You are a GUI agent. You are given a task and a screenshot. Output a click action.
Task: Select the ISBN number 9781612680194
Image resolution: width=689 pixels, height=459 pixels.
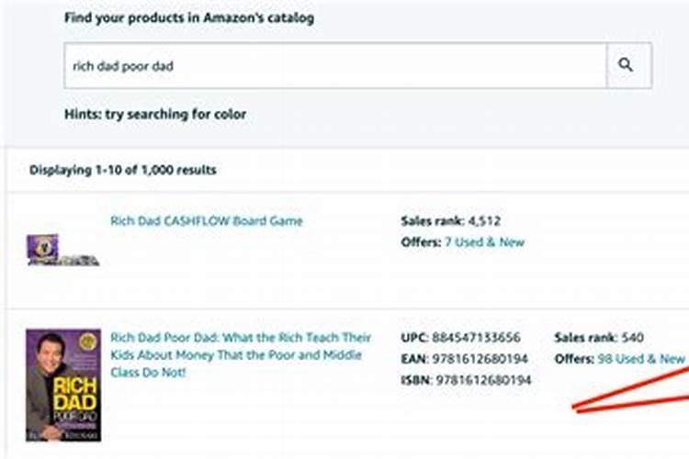click(483, 380)
